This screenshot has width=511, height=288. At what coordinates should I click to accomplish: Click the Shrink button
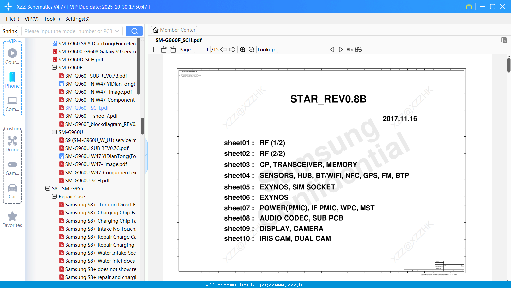(x=10, y=31)
